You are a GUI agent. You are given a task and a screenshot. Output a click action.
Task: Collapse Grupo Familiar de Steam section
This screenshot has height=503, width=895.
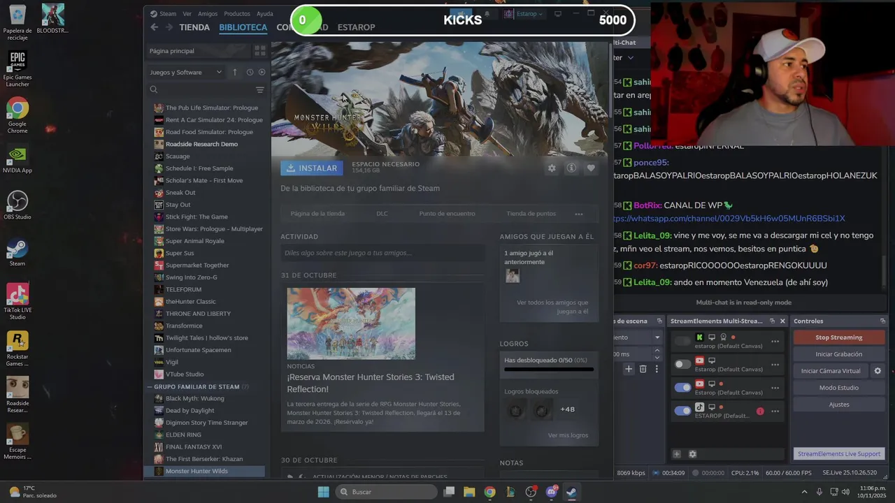[150, 386]
